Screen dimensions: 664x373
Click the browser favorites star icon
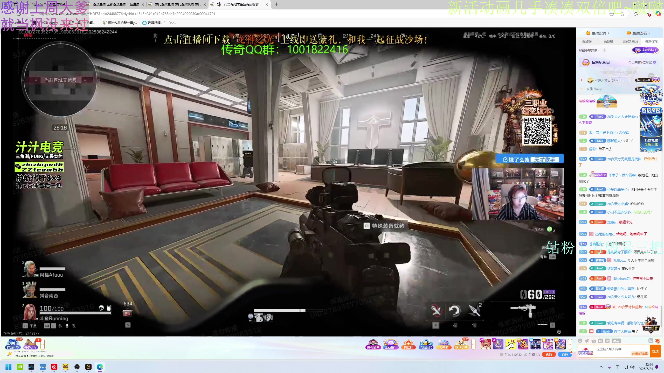coord(622,14)
